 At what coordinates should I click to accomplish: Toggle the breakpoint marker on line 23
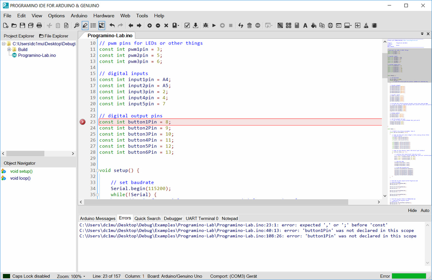(82, 122)
